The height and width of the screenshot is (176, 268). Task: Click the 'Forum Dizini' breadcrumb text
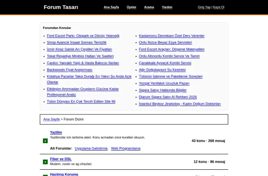pos(74,119)
